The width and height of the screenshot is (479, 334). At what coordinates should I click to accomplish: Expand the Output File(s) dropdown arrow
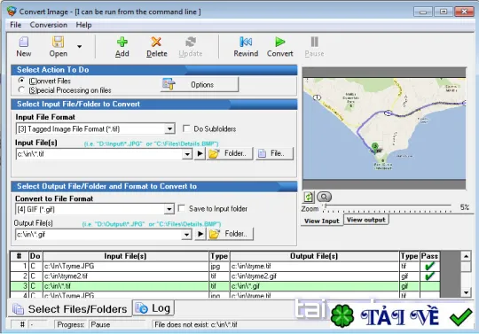[x=186, y=235]
